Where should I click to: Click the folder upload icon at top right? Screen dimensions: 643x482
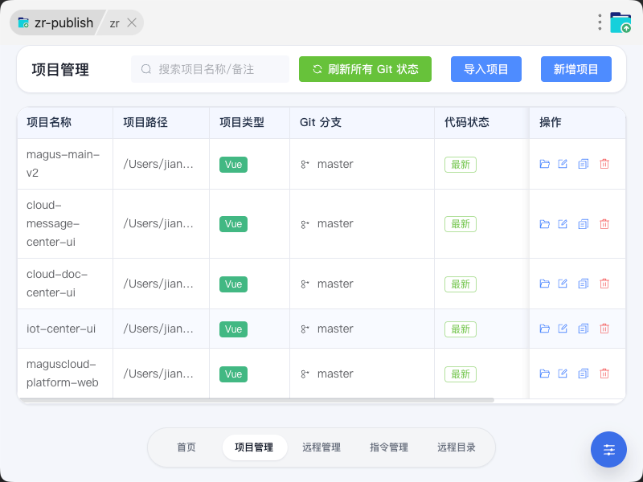tap(620, 22)
